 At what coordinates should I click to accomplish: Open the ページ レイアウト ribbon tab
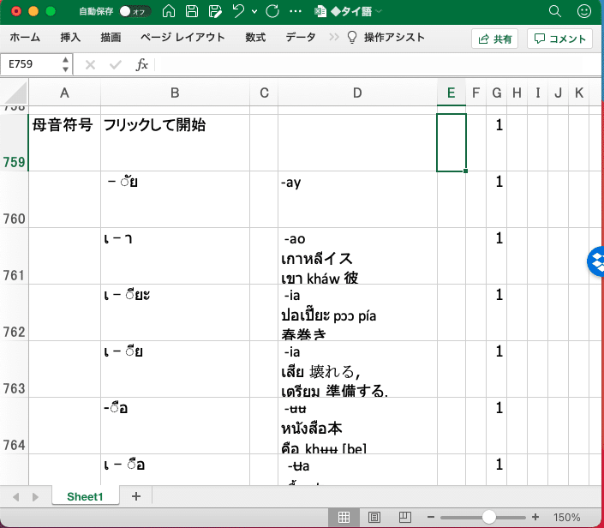pos(182,38)
